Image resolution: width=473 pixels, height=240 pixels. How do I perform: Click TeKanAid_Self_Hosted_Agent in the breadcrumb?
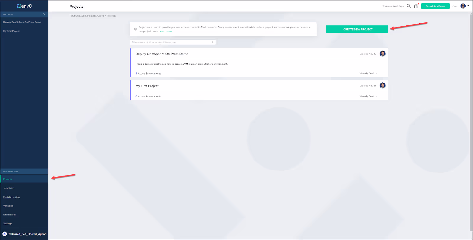(x=87, y=16)
